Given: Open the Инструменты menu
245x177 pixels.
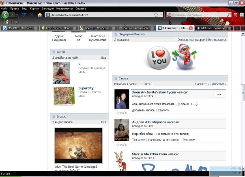Looking at the screenshot, I should pos(64,8).
